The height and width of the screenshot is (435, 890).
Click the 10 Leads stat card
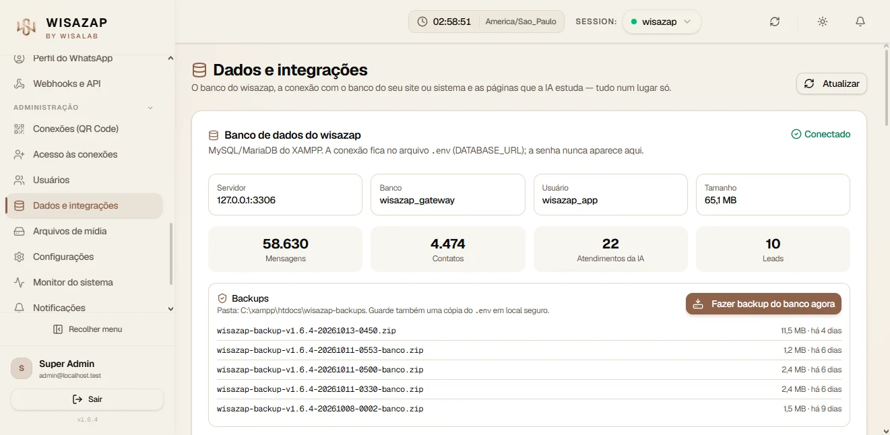click(773, 249)
